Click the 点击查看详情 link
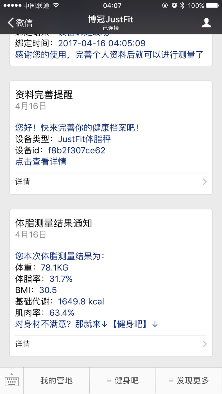This screenshot has height=394, width=222. click(x=41, y=162)
